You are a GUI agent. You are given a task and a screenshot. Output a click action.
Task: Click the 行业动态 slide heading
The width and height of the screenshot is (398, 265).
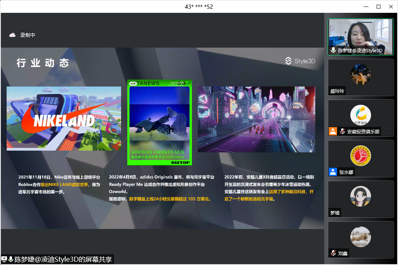coord(43,63)
